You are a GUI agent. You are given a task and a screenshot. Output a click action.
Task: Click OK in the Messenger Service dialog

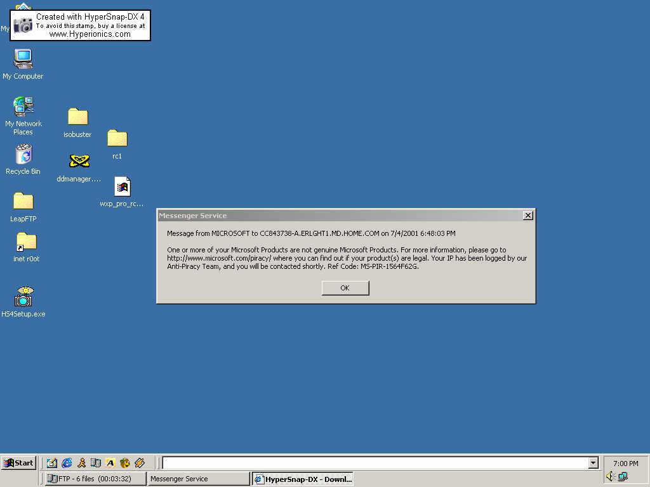point(345,288)
